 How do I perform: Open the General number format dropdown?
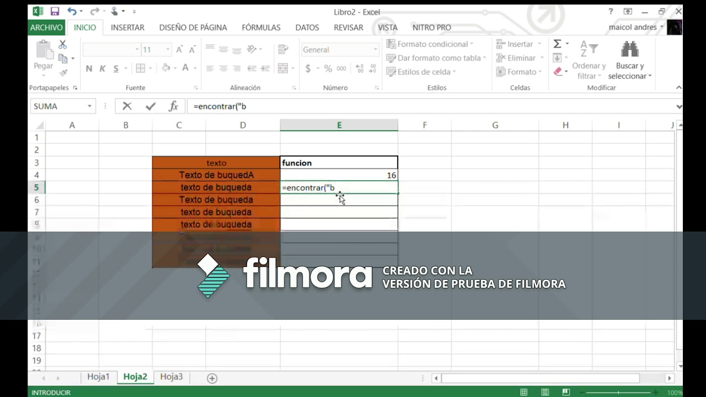pos(376,50)
